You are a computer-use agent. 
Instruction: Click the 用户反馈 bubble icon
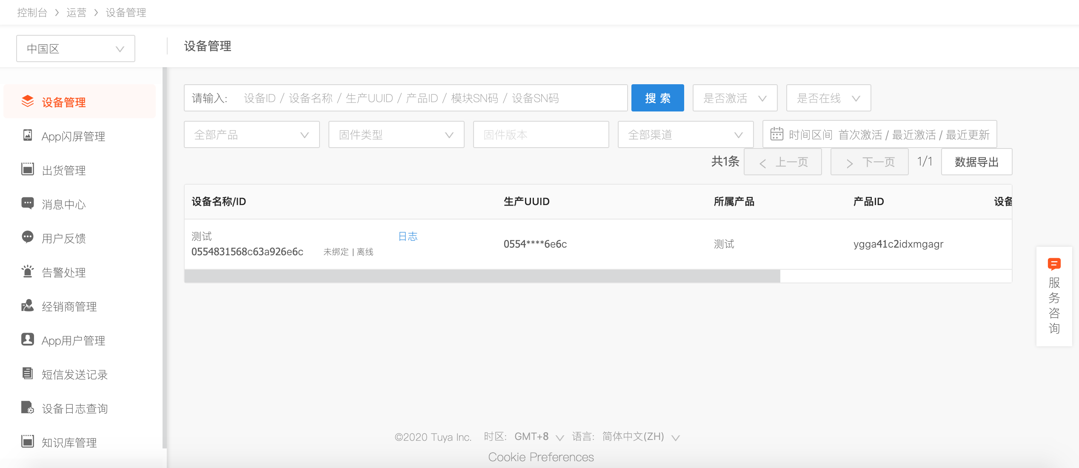pyautogui.click(x=28, y=237)
